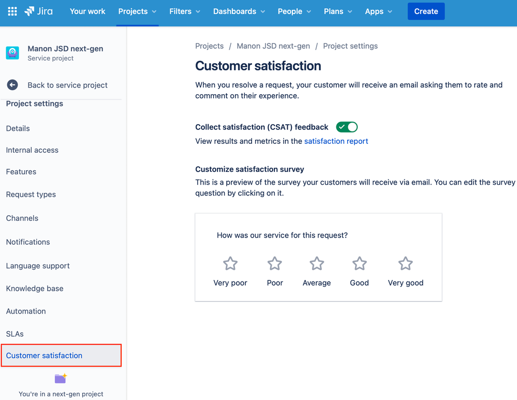Open the app switcher grid icon

(12, 11)
